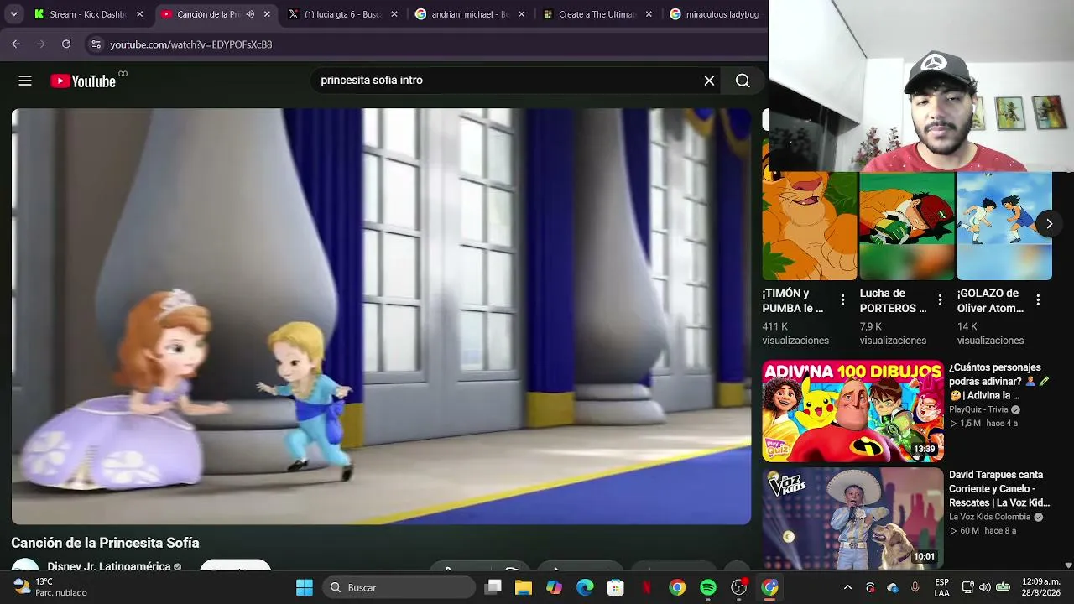The width and height of the screenshot is (1074, 604).
Task: Go to the YouTube home logo
Action: [83, 81]
